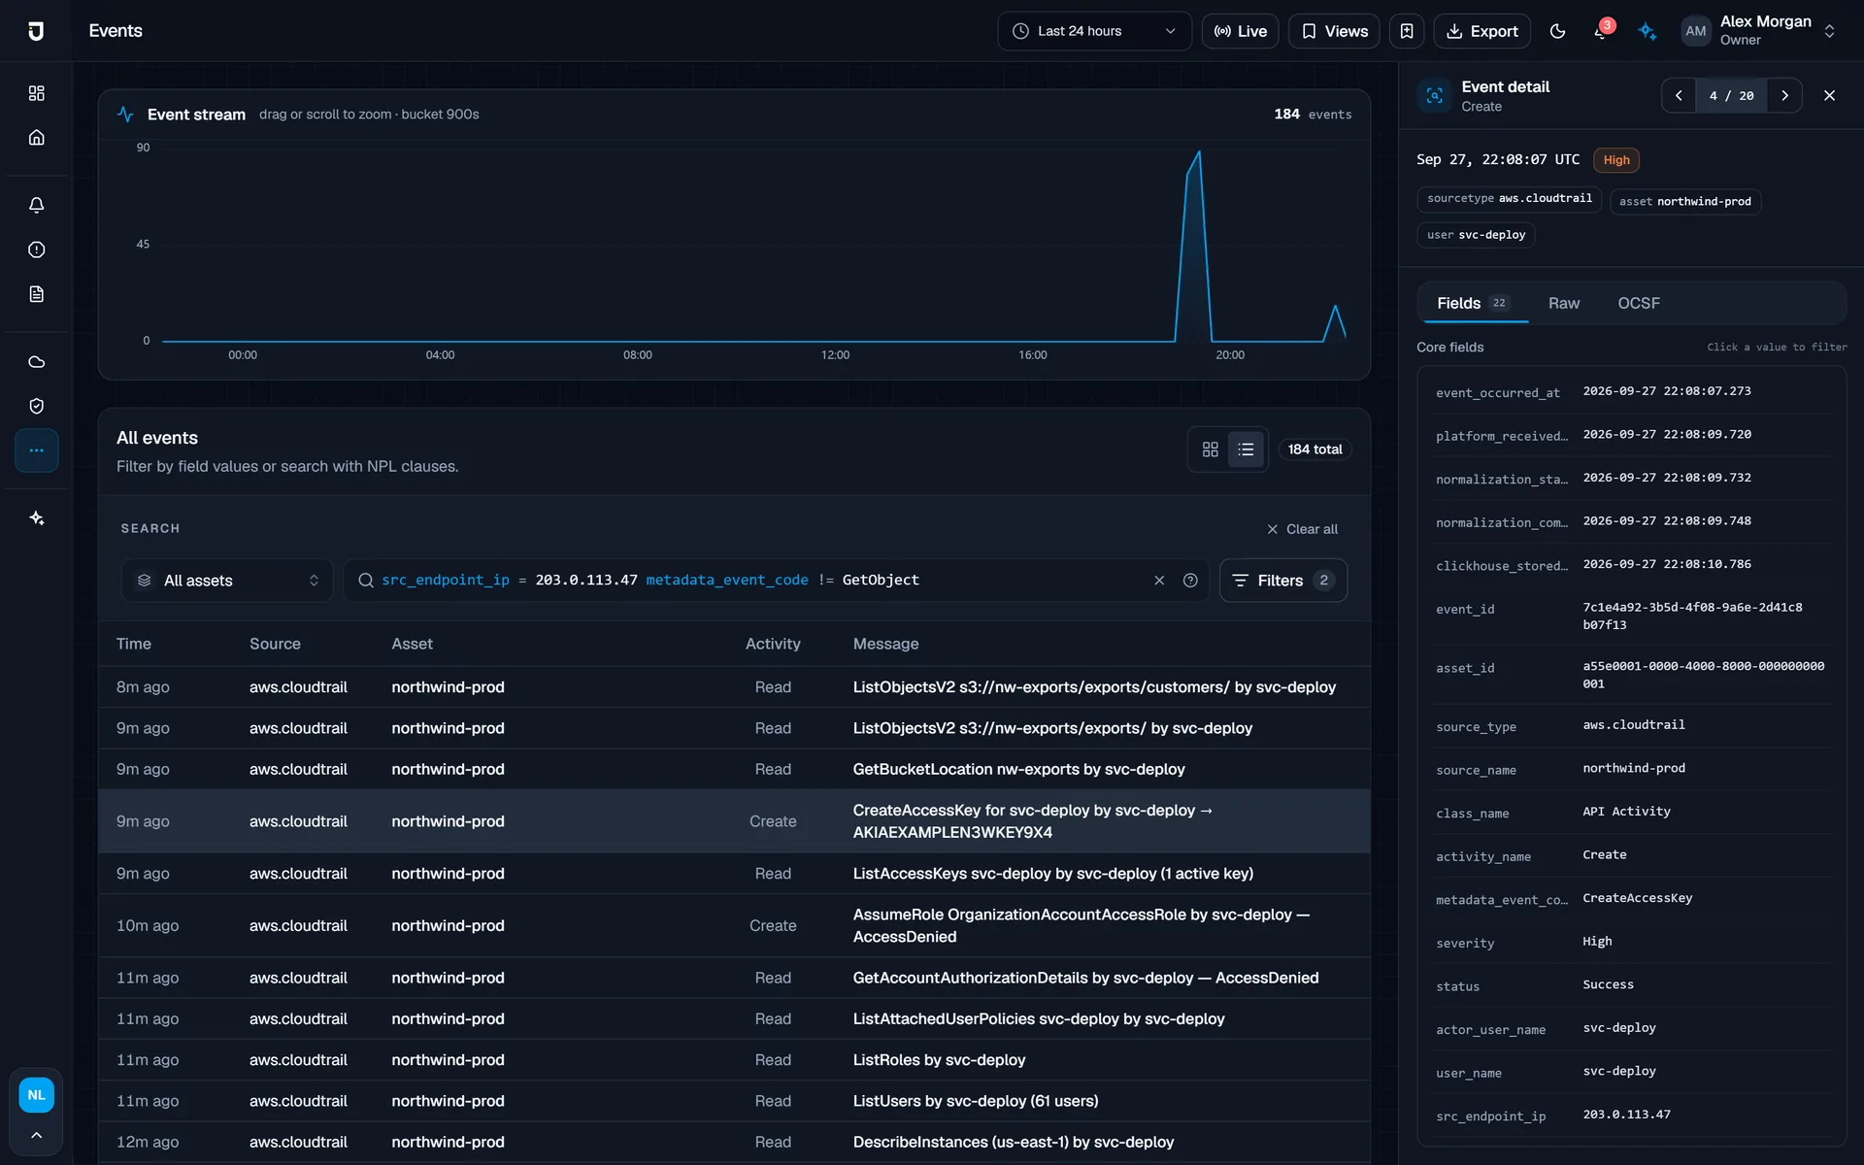1864x1165 pixels.
Task: Sort by the Time column header
Action: coord(134,644)
